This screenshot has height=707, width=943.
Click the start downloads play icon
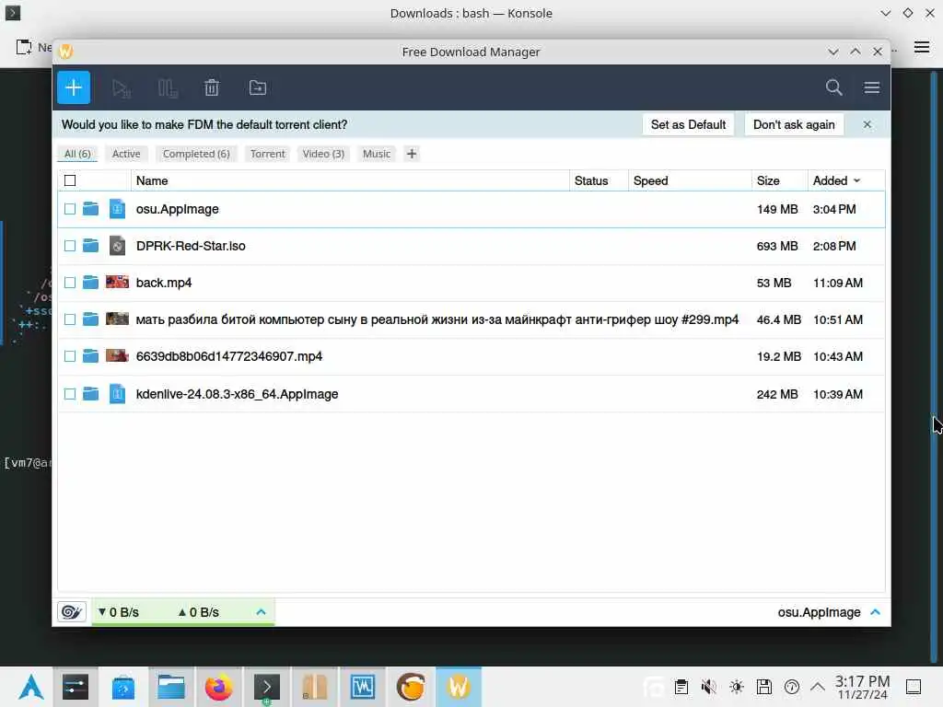[x=122, y=88]
